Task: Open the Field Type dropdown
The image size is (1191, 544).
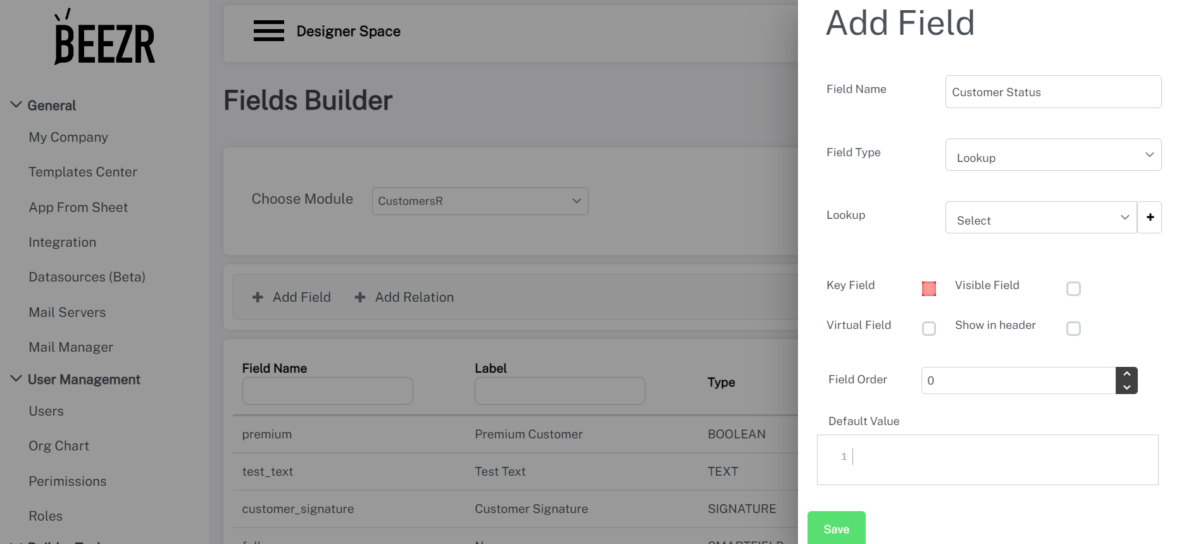Action: [x=1053, y=155]
